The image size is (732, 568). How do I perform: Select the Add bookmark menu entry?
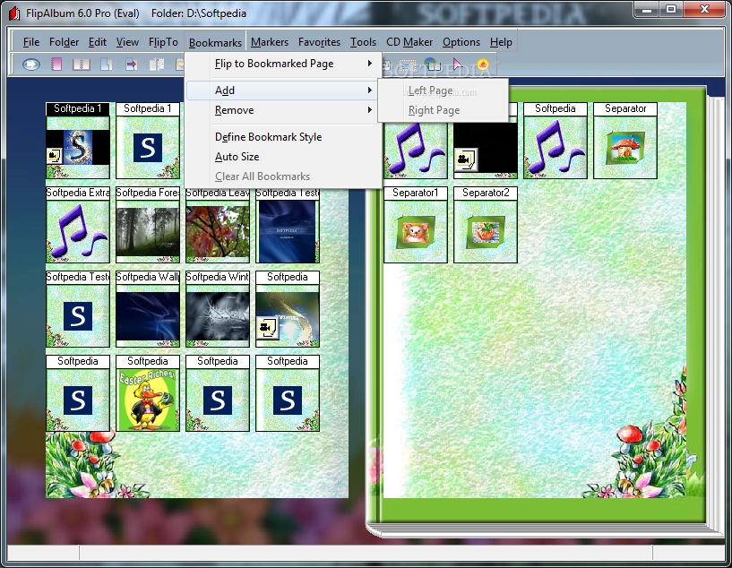(283, 90)
